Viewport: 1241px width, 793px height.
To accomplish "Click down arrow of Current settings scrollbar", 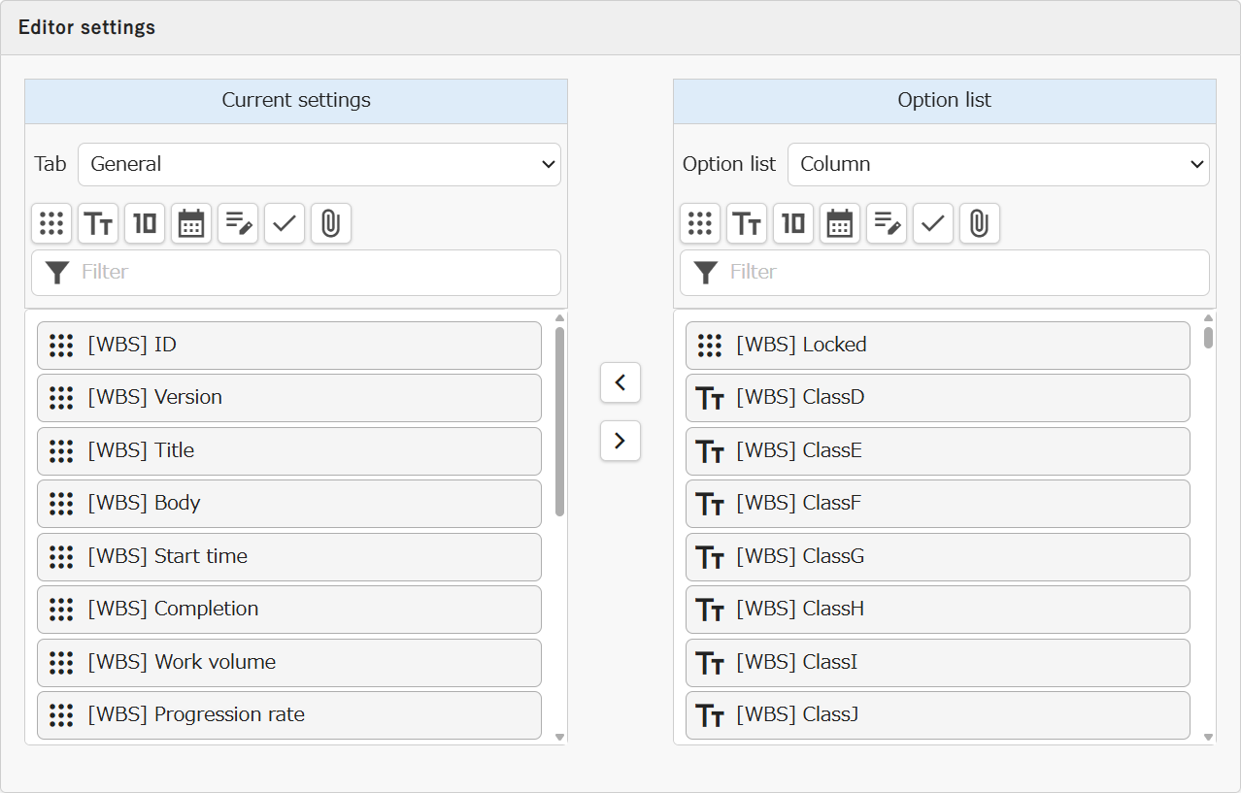I will [559, 737].
